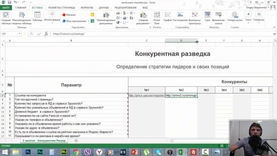Insert column sparkline (Гистограмма)
The image size is (277, 156).
click(x=180, y=17)
